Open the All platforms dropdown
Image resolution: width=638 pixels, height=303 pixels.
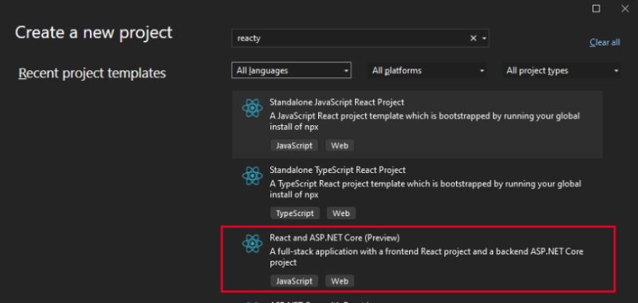[427, 70]
